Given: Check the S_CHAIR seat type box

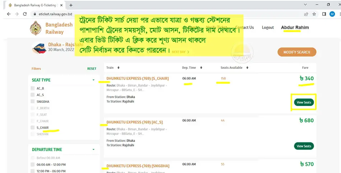Looking at the screenshot, I should point(33,128).
